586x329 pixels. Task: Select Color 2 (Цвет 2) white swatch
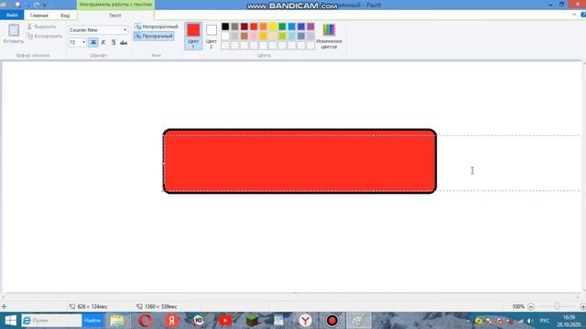point(212,36)
